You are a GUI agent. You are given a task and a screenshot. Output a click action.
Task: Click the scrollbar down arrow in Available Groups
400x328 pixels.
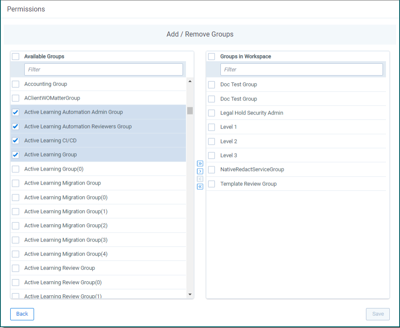pos(190,294)
